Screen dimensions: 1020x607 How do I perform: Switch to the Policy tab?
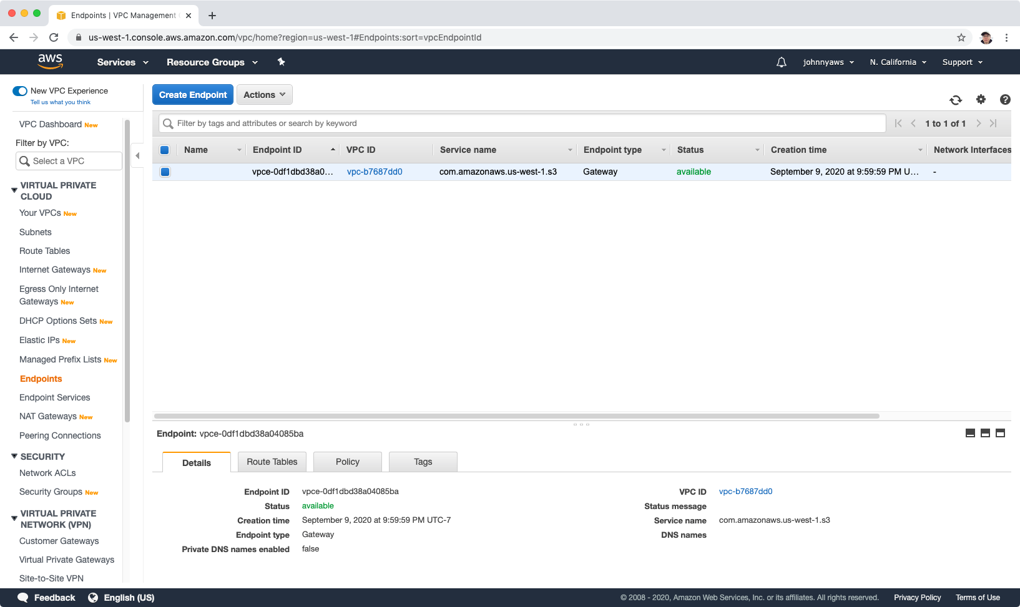[x=348, y=462]
